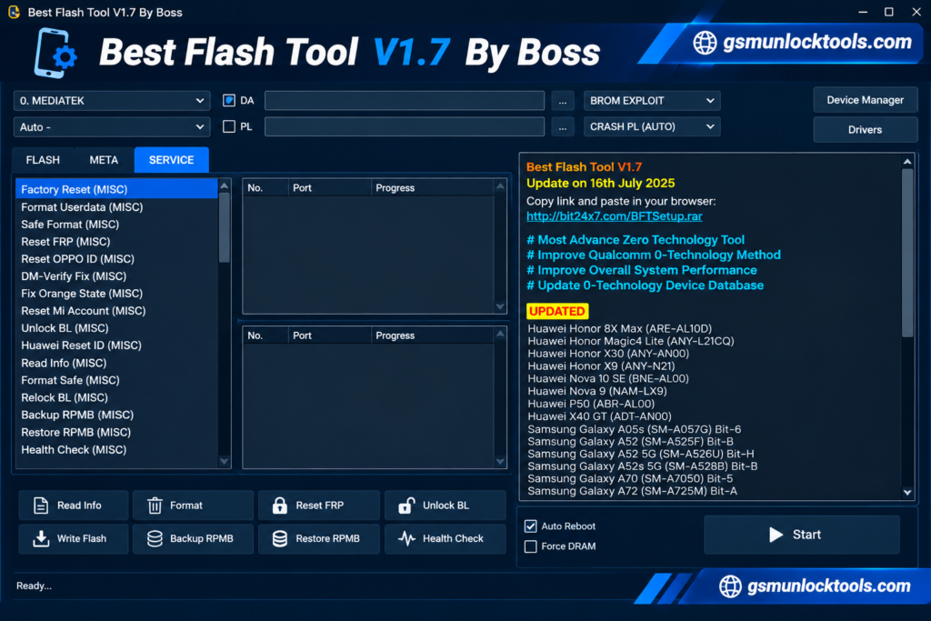The height and width of the screenshot is (621, 931).
Task: Click the Unlock BL open-lock icon
Action: 406,506
